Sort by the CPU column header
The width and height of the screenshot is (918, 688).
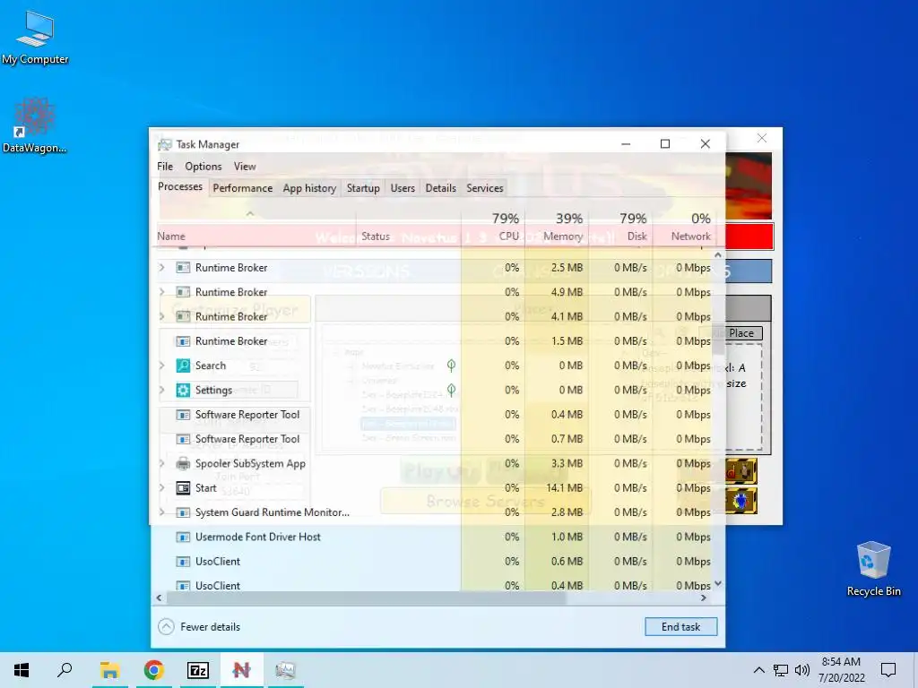[493, 227]
